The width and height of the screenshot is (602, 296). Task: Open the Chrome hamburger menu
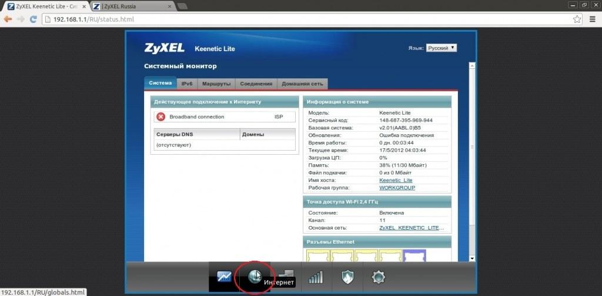[593, 19]
